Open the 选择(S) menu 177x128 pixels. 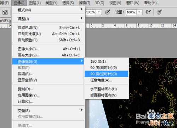(x=68, y=3)
